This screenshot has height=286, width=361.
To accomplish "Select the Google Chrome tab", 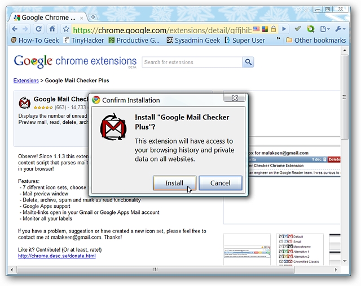I will point(47,17).
